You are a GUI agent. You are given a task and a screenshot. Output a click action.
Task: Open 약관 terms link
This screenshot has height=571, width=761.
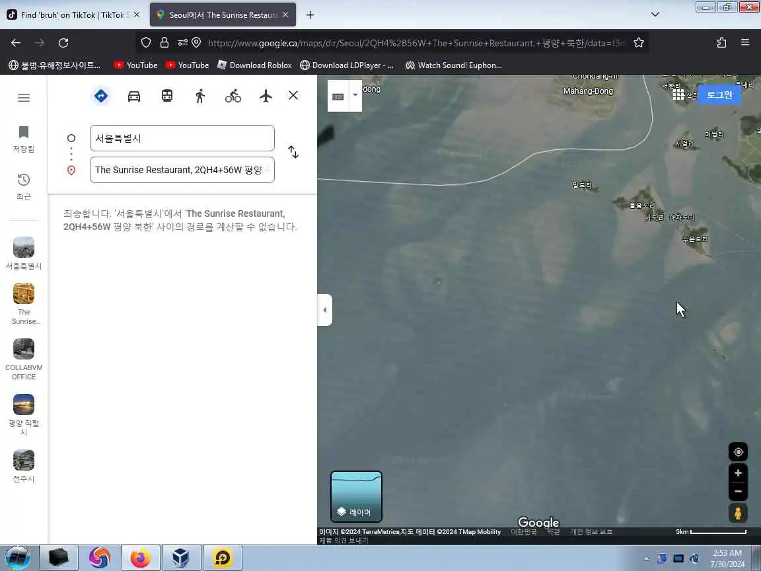(x=554, y=531)
